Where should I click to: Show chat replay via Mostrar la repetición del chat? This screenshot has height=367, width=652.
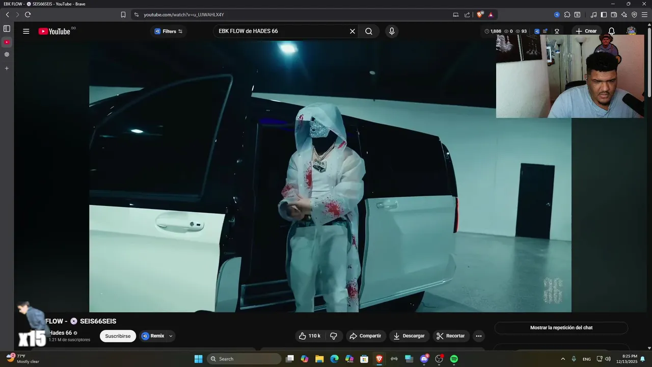click(561, 328)
